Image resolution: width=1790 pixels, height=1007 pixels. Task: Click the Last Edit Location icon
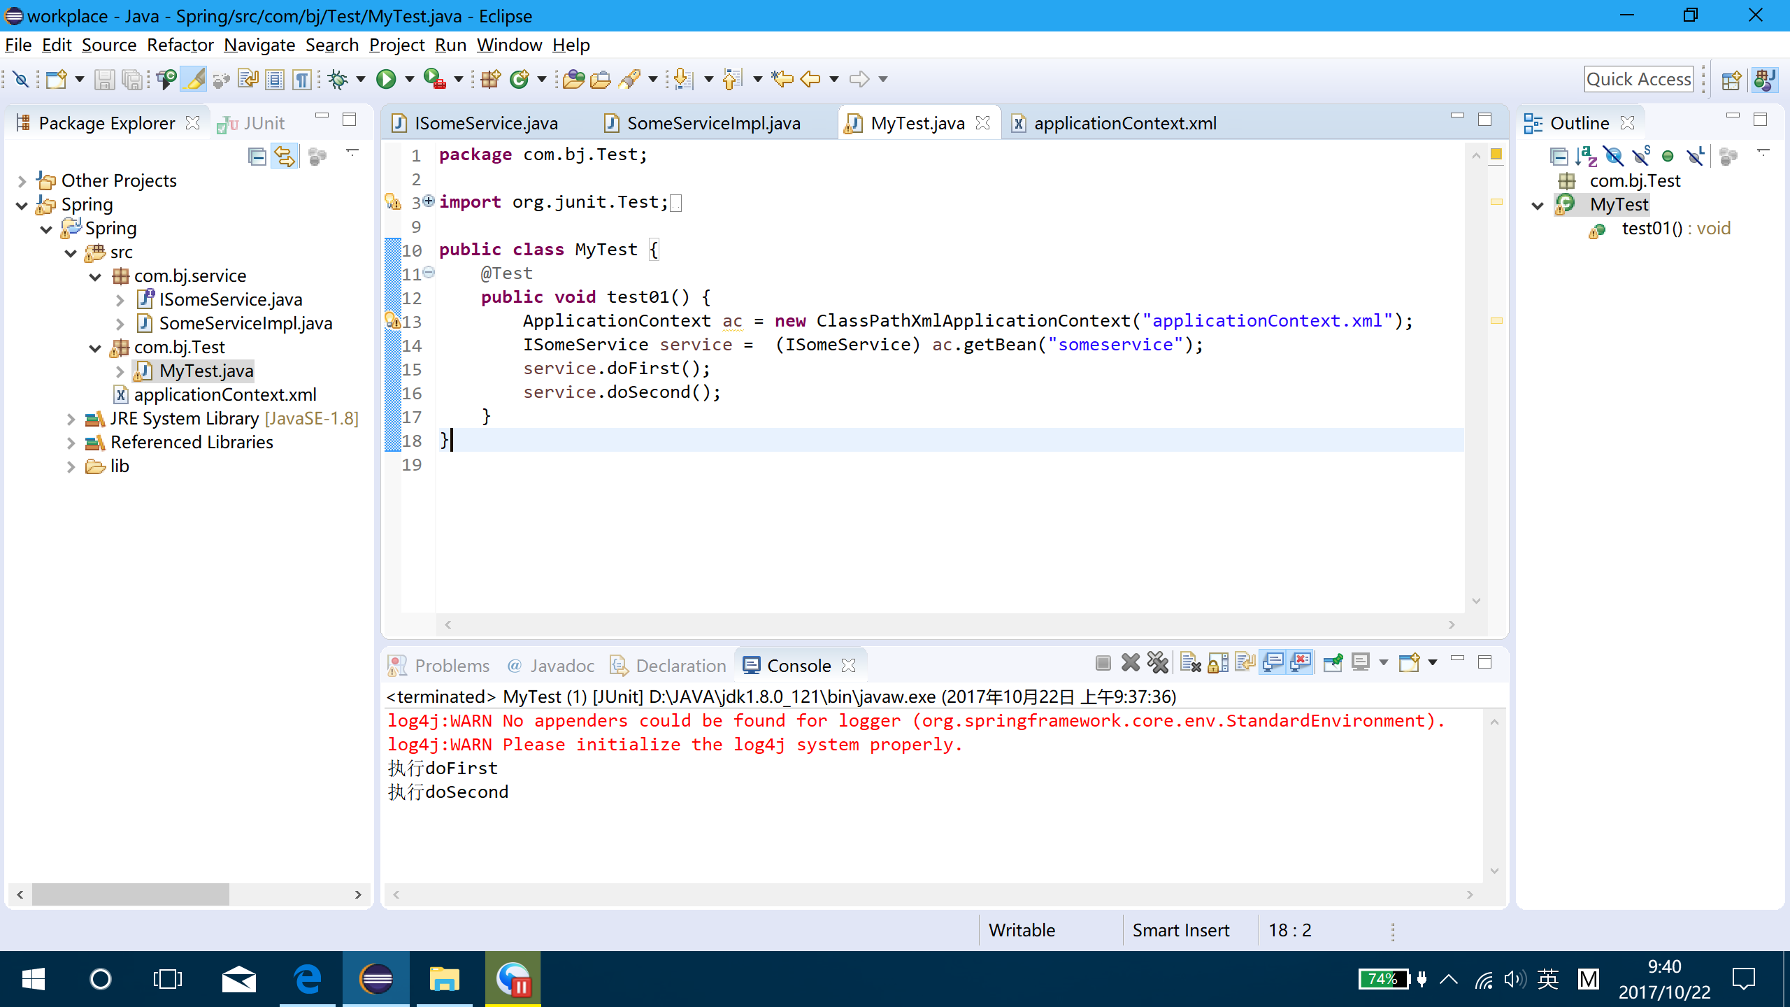[782, 79]
